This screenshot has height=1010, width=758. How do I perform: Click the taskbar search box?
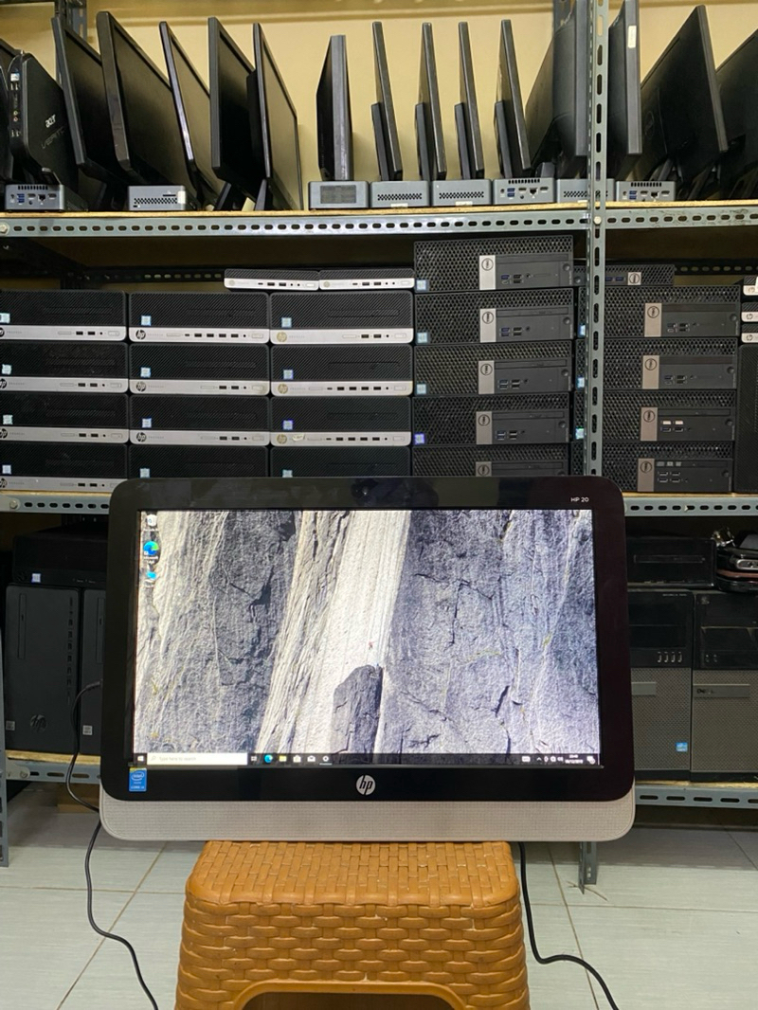[x=197, y=759]
